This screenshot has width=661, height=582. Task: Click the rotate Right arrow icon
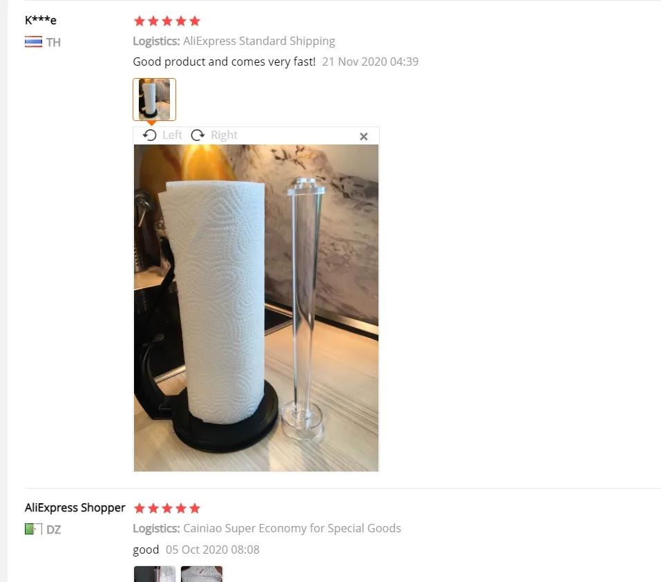(x=198, y=135)
